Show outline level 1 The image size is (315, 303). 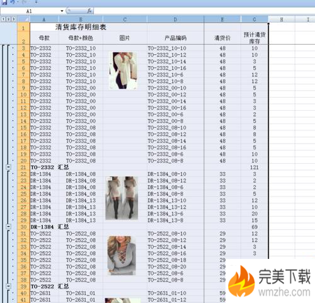pos(3,20)
